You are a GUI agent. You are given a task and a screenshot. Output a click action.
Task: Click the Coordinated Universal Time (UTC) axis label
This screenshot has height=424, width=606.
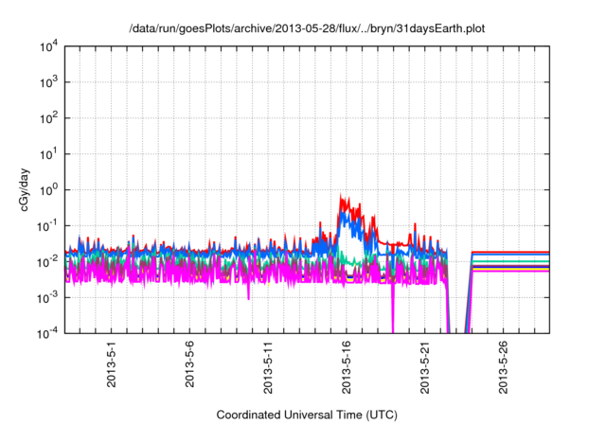[306, 415]
